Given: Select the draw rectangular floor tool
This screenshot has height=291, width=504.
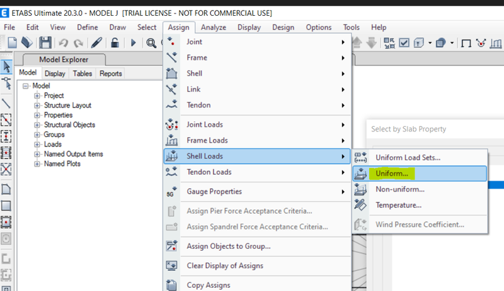Looking at the screenshot, I should pyautogui.click(x=6, y=206).
